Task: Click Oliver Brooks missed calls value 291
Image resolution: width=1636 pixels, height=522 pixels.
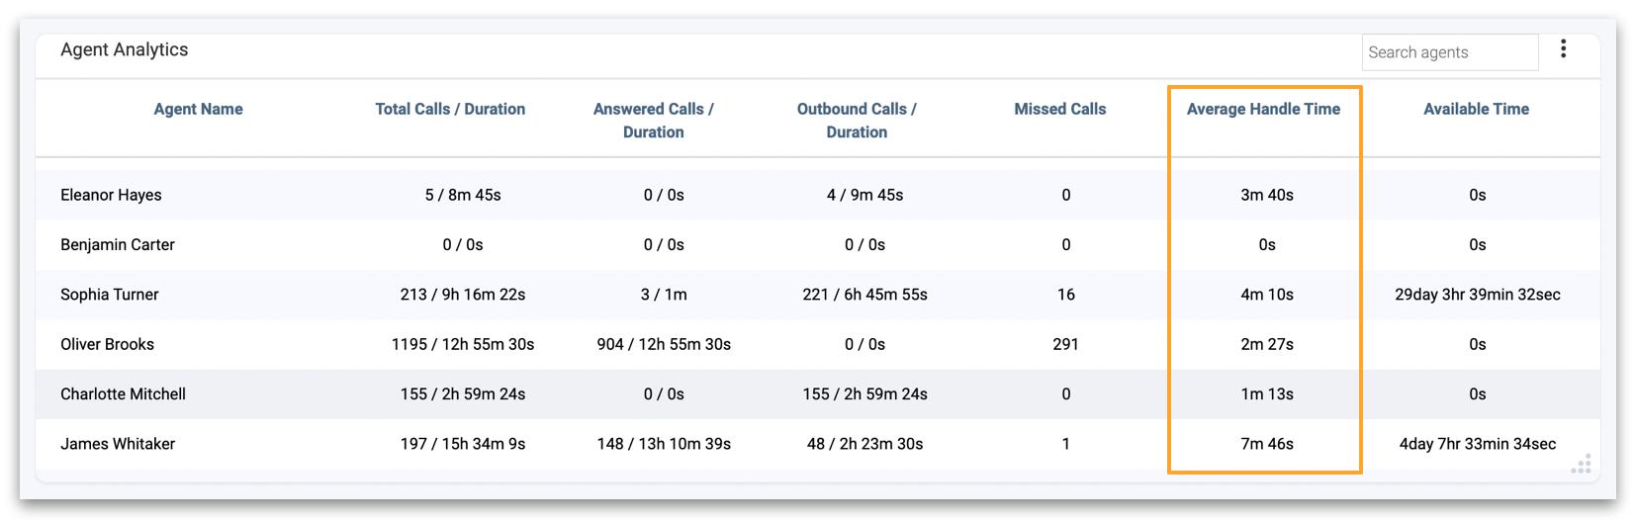Action: click(1065, 344)
